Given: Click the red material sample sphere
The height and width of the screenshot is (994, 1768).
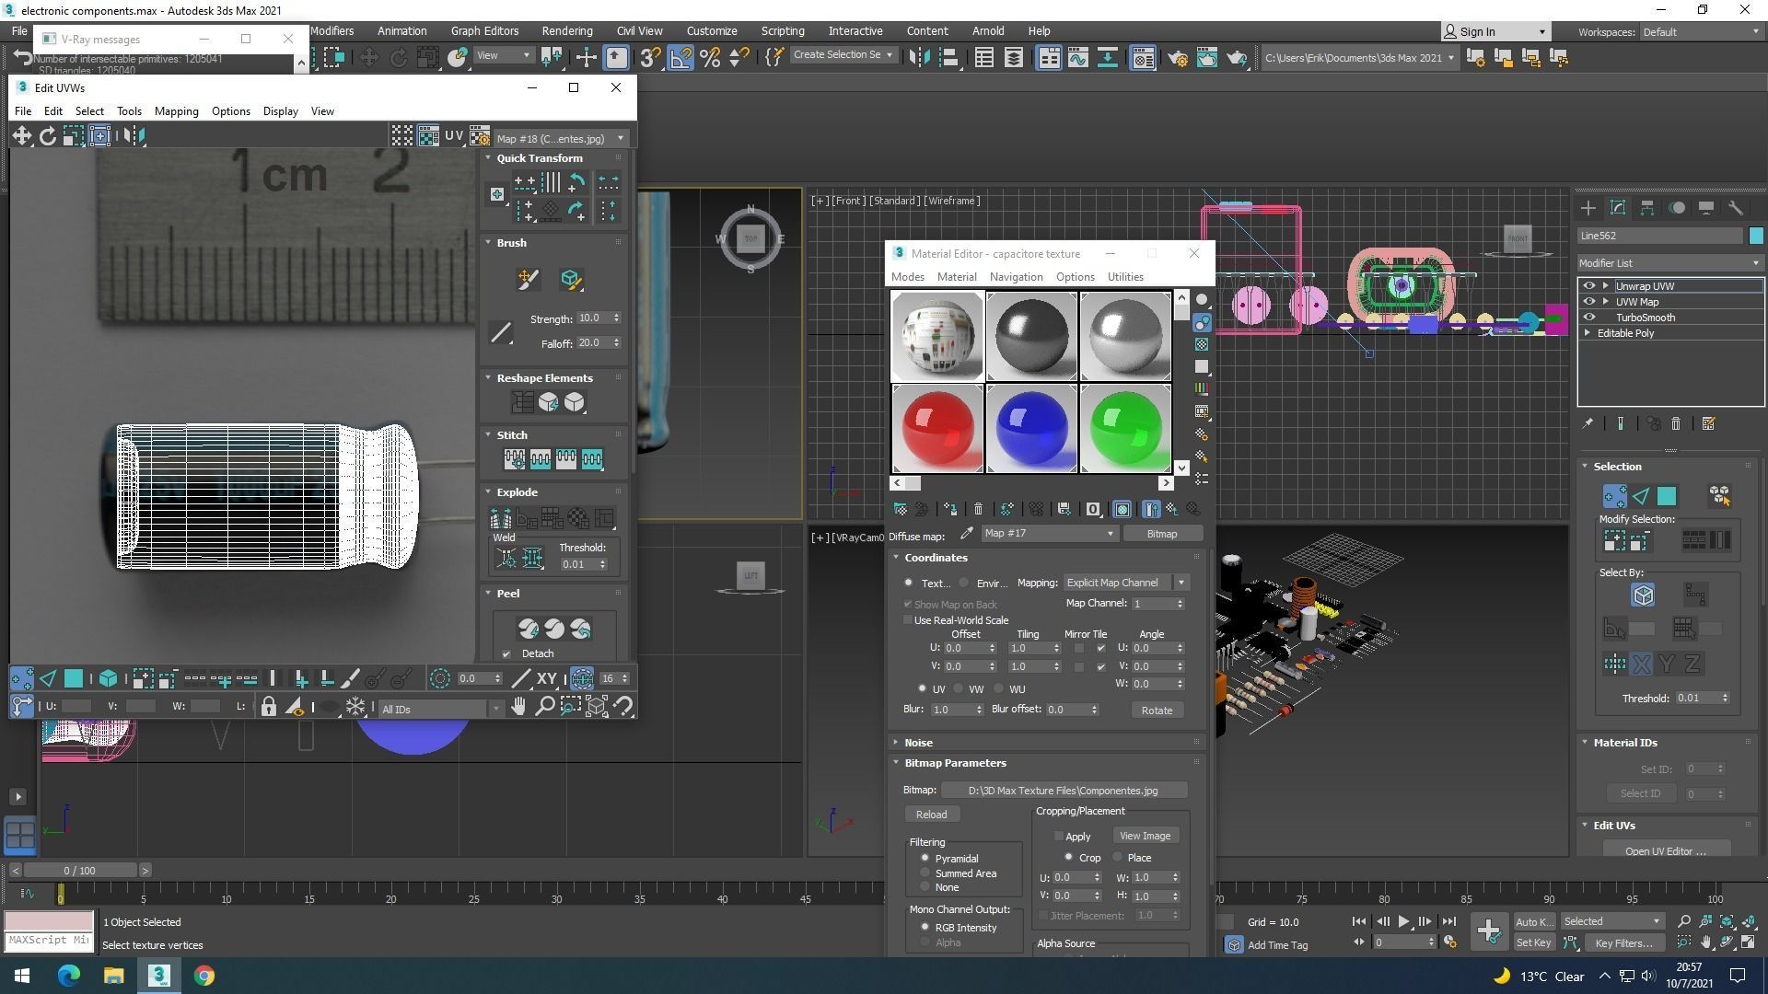Looking at the screenshot, I should tap(937, 429).
